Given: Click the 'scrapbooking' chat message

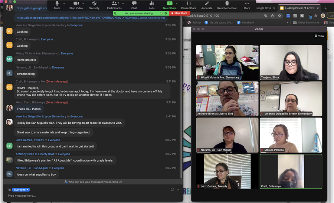Looking at the screenshot, I should tap(26, 74).
